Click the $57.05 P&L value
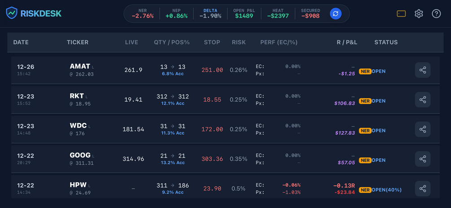The width and height of the screenshot is (451, 208). (346, 163)
